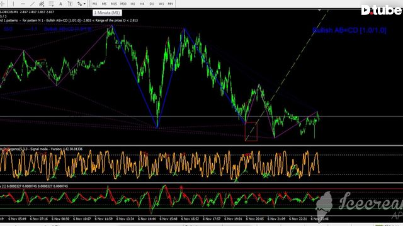Select the crosshair cursor tool

click(3, 4)
